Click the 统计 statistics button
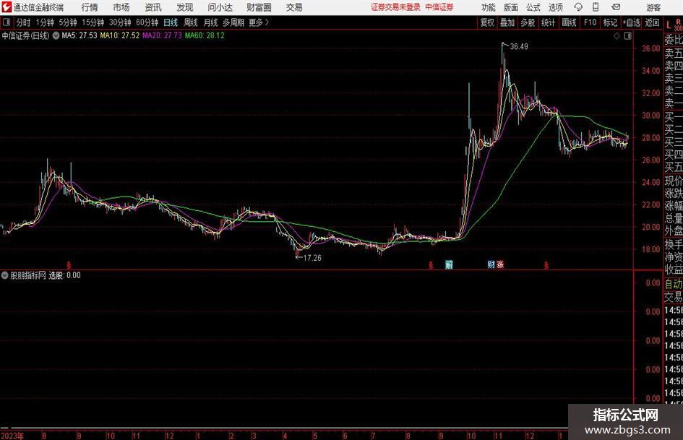 click(548, 22)
